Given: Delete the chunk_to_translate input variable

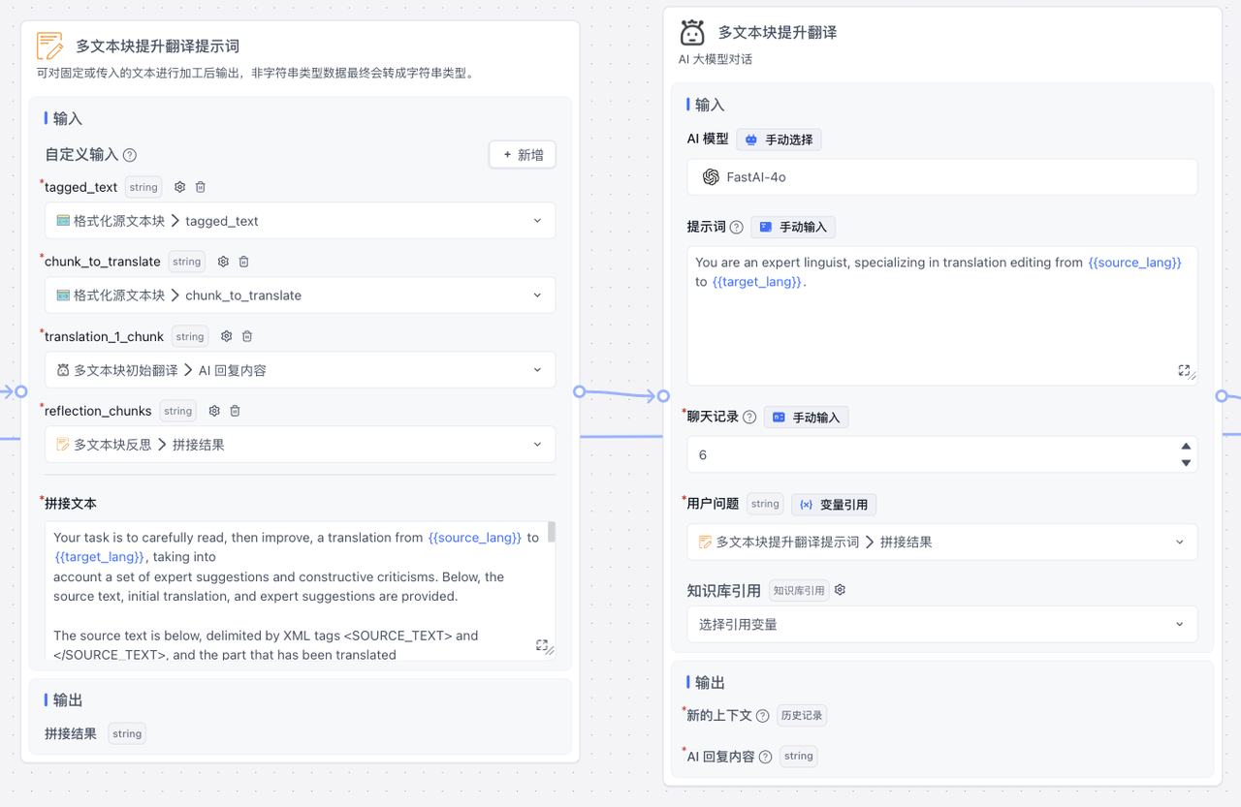Looking at the screenshot, I should 244,262.
